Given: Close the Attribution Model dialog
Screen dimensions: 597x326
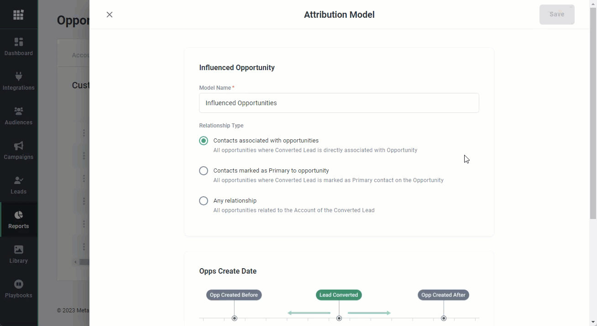Looking at the screenshot, I should [x=110, y=14].
